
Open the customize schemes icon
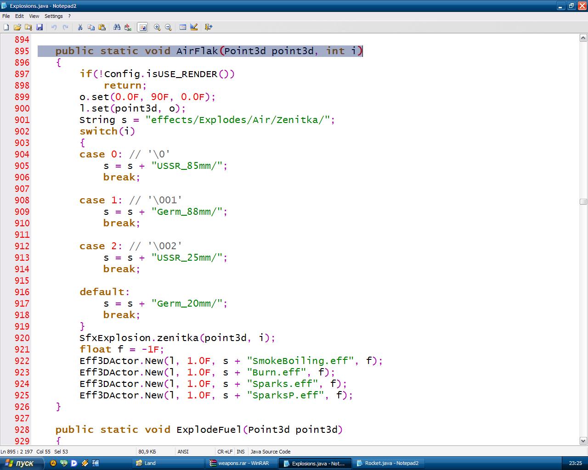pos(194,27)
